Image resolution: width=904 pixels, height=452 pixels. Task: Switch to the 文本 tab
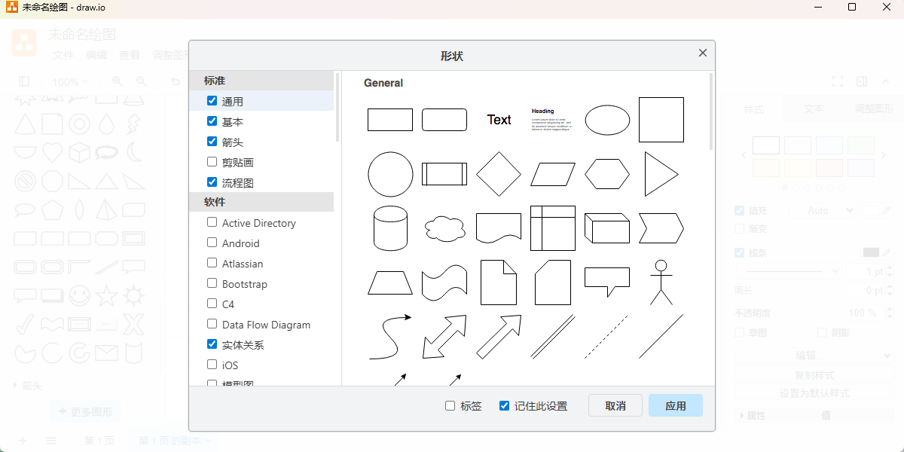tap(812, 108)
